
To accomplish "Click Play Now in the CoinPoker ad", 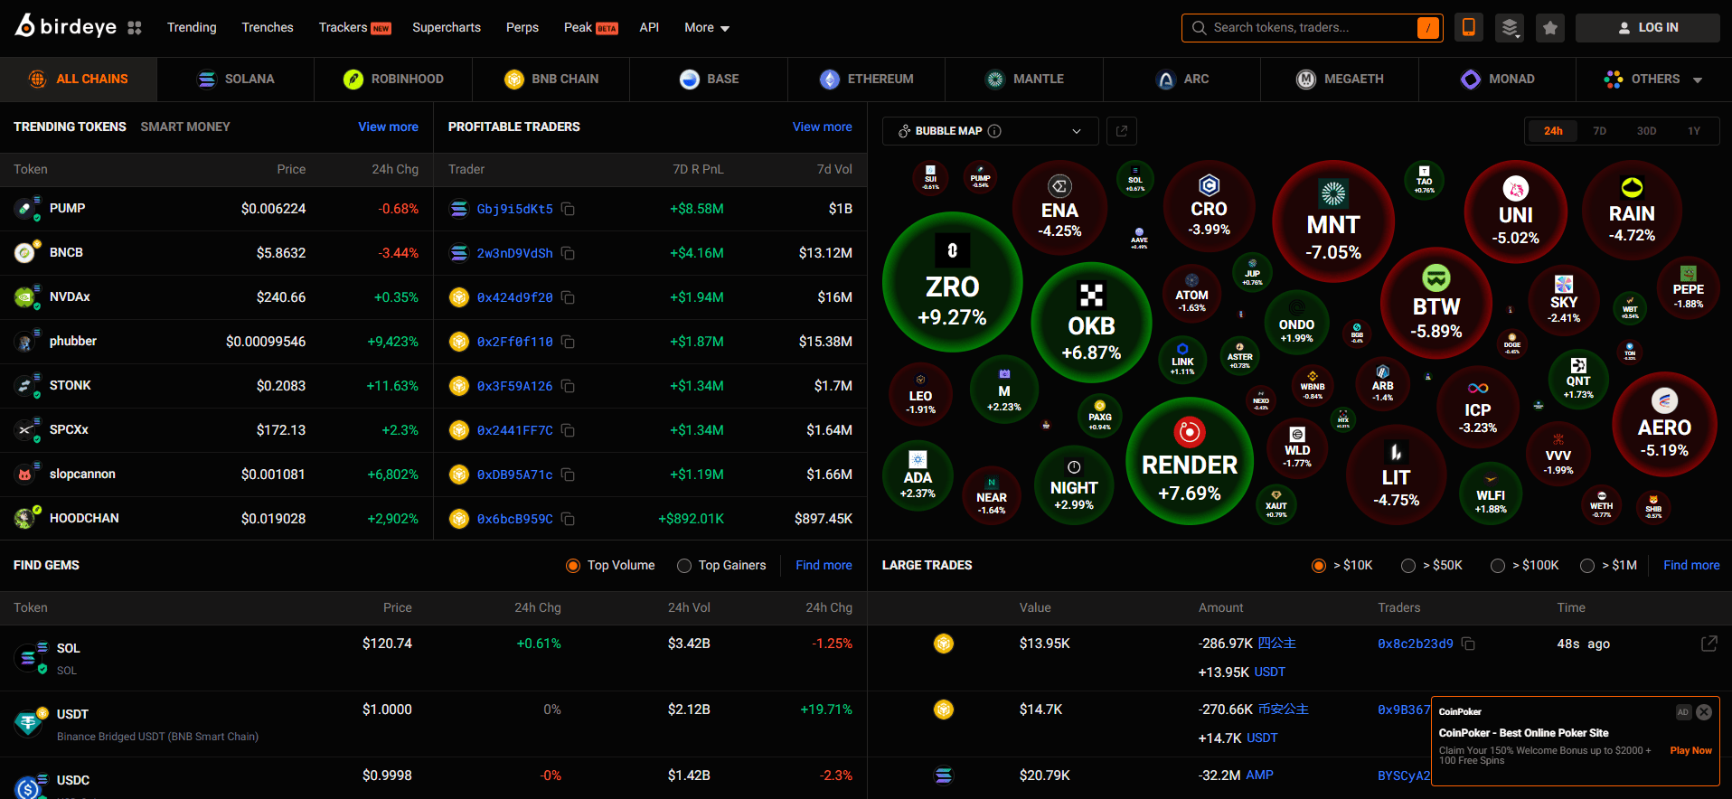I will click(x=1690, y=750).
